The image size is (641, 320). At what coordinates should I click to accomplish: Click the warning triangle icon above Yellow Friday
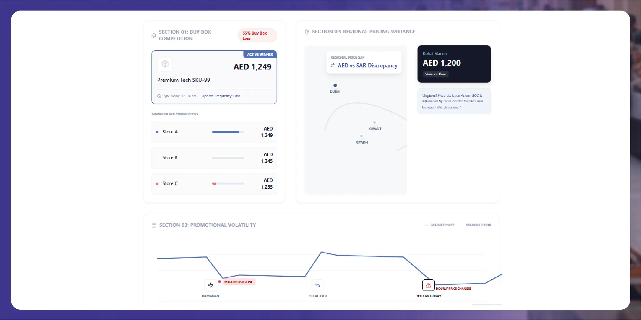tap(428, 285)
